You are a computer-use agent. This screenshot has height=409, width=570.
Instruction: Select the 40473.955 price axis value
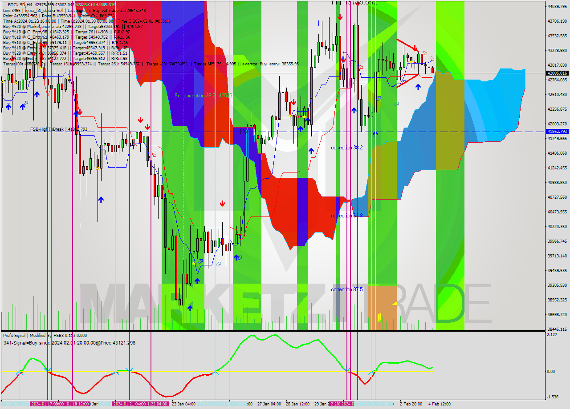click(x=557, y=212)
